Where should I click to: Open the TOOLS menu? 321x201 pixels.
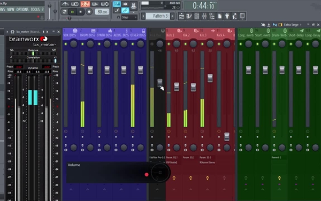(35, 10)
